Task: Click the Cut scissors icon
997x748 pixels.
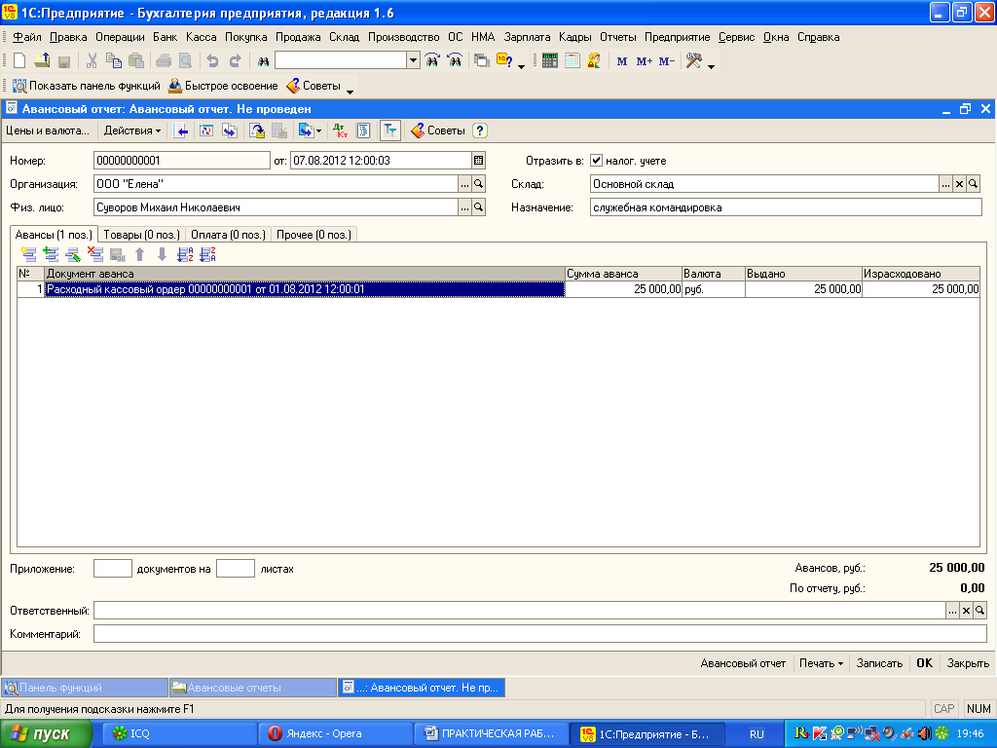Action: coord(92,60)
